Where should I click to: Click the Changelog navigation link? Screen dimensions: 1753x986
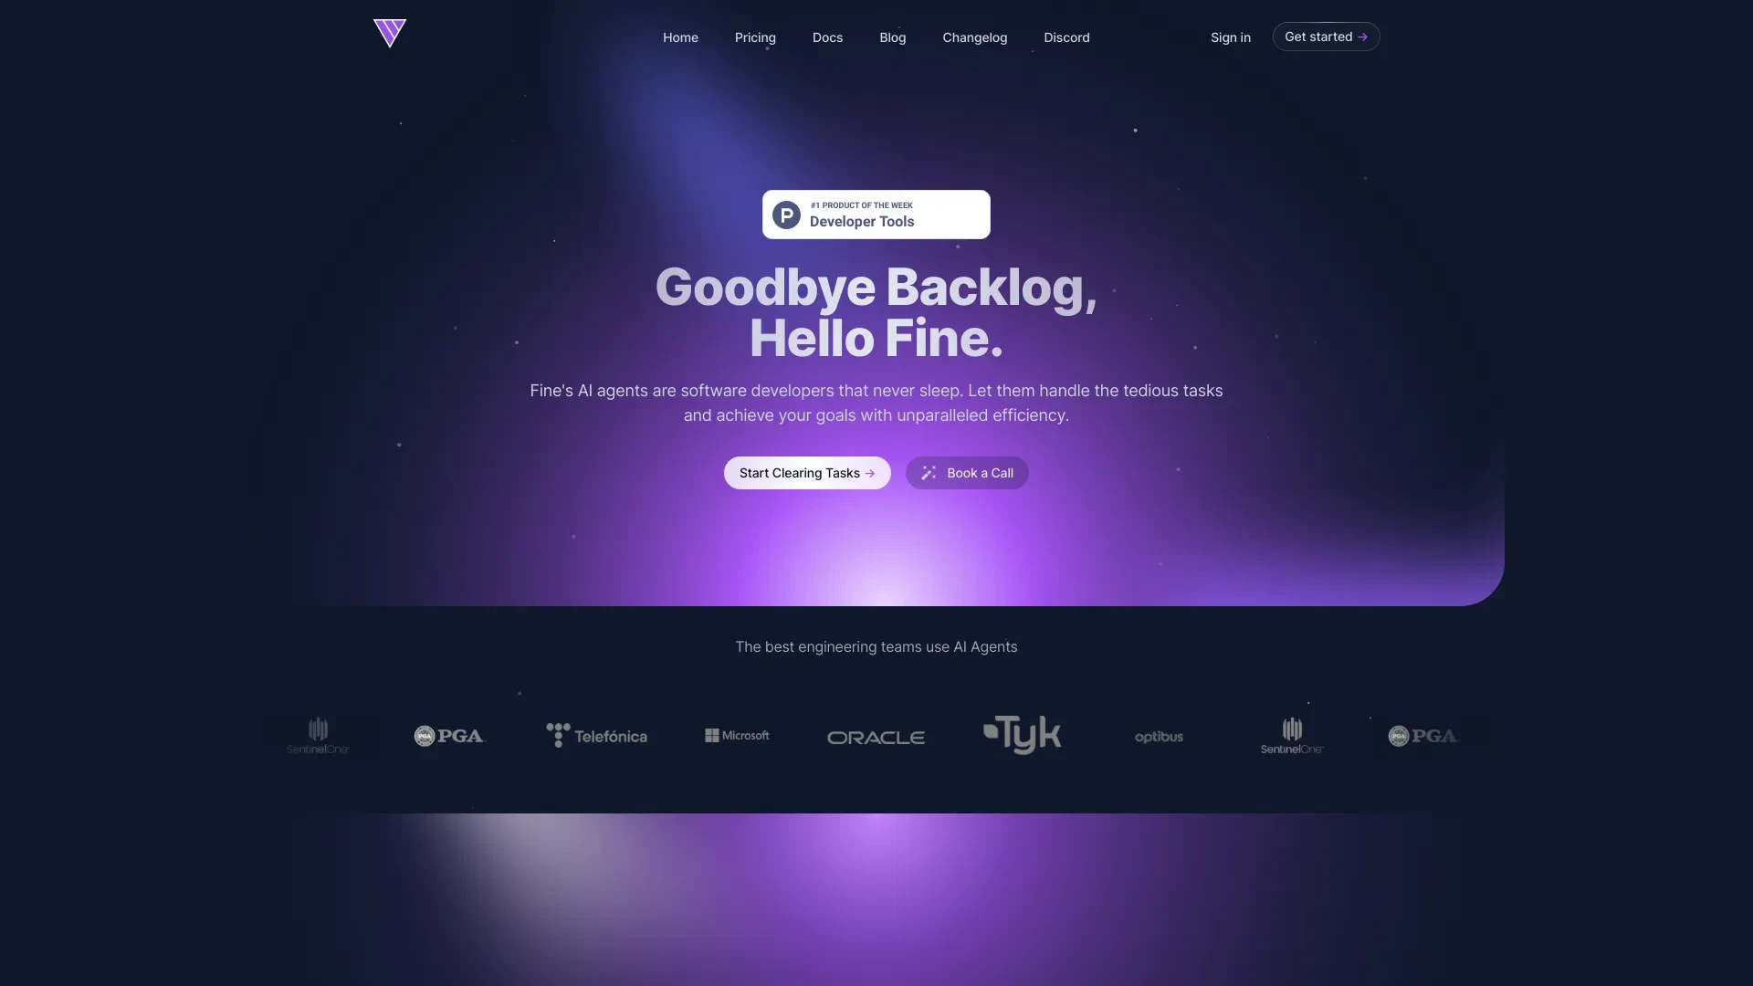point(975,37)
